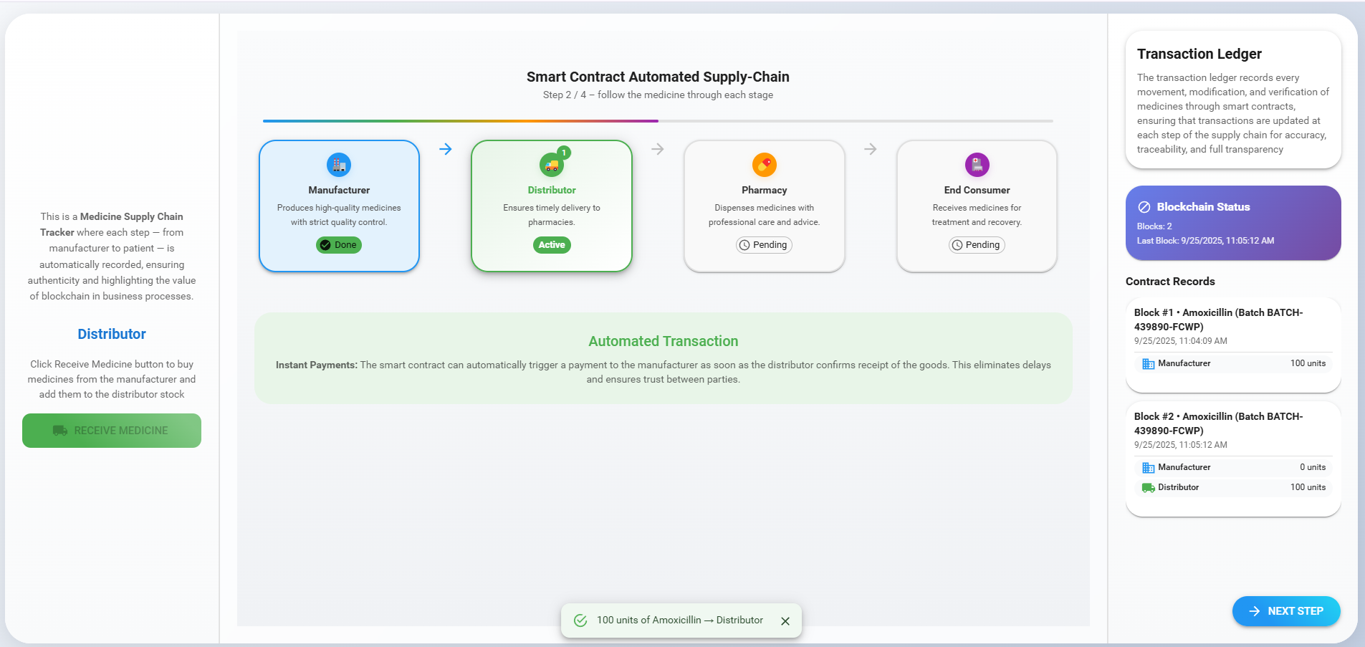The height and width of the screenshot is (647, 1365).
Task: Click the Active status badge
Action: (551, 245)
